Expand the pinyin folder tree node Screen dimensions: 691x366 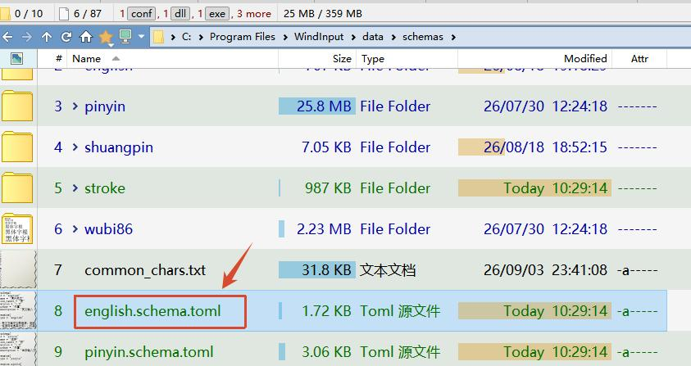tap(75, 106)
